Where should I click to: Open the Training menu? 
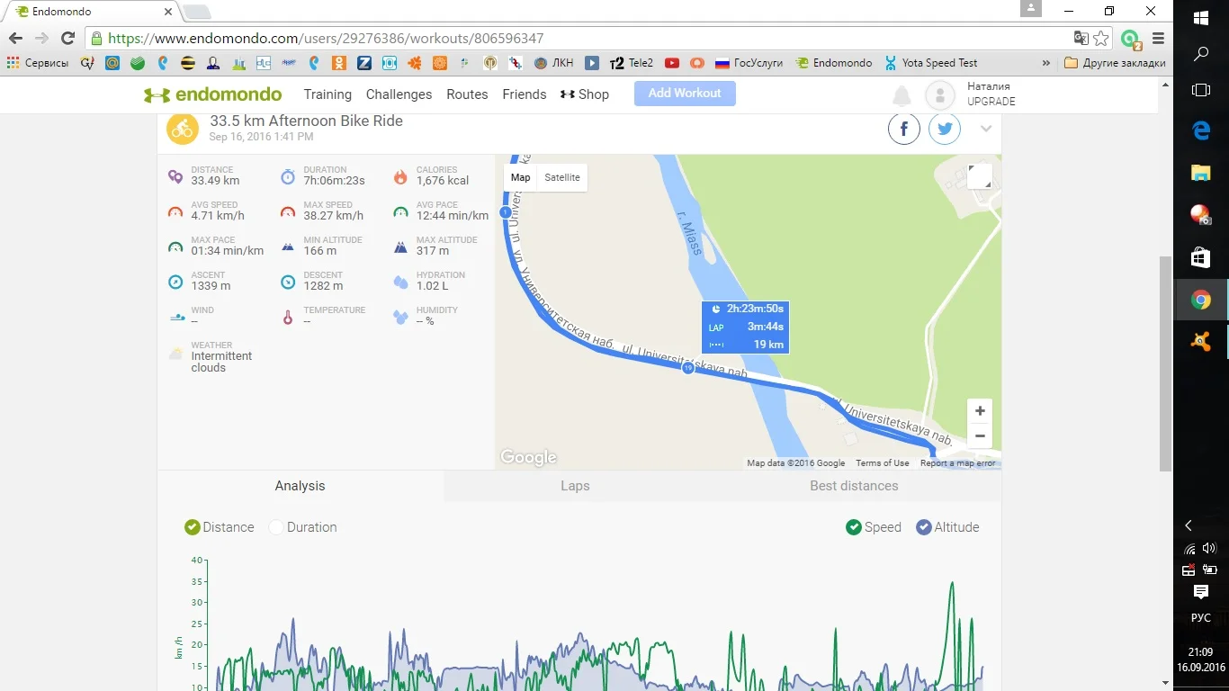coord(327,94)
